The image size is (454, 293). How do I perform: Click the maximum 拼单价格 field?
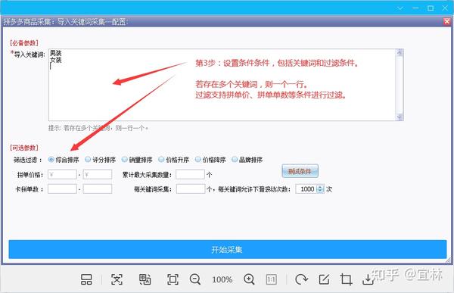click(x=98, y=174)
